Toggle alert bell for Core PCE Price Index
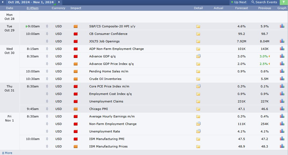This screenshot has height=155, width=288. [x=47, y=86]
